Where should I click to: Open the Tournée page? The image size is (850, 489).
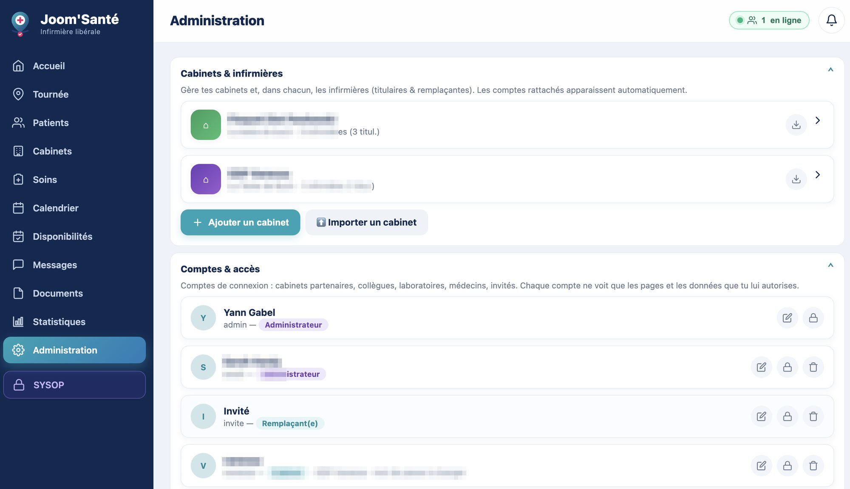coord(74,94)
